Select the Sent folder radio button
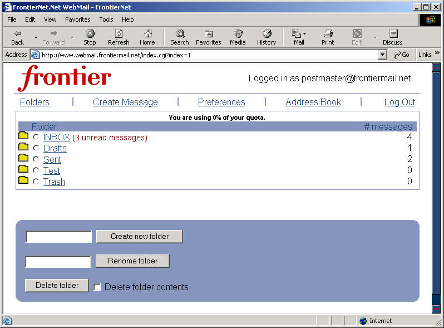The width and height of the screenshot is (444, 328). pos(36,159)
